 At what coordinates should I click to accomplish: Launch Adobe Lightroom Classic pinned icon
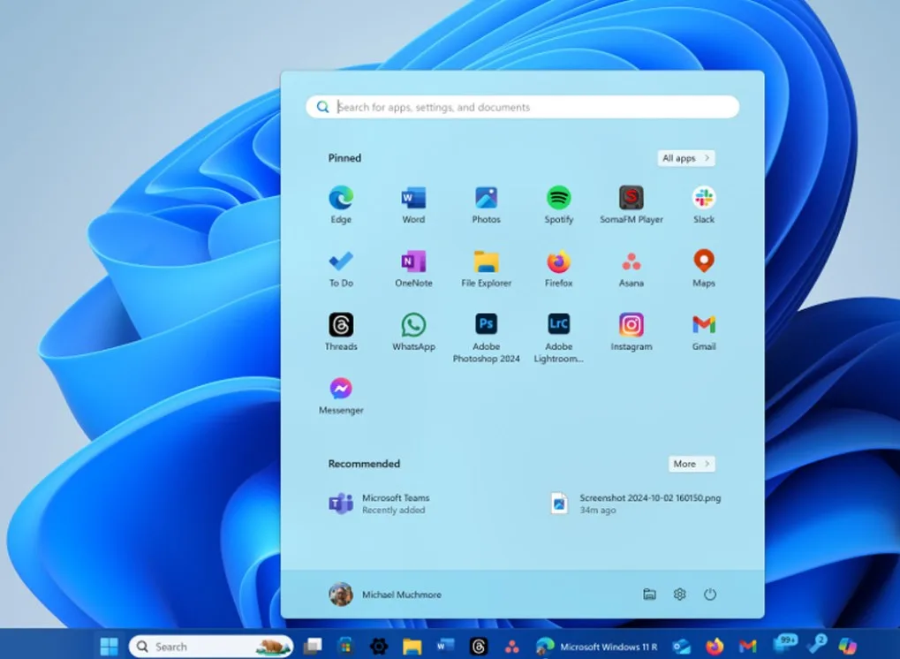(x=558, y=325)
